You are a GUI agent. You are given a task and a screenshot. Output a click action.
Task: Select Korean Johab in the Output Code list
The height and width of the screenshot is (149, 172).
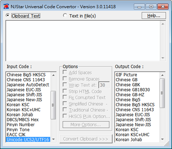[129, 140]
